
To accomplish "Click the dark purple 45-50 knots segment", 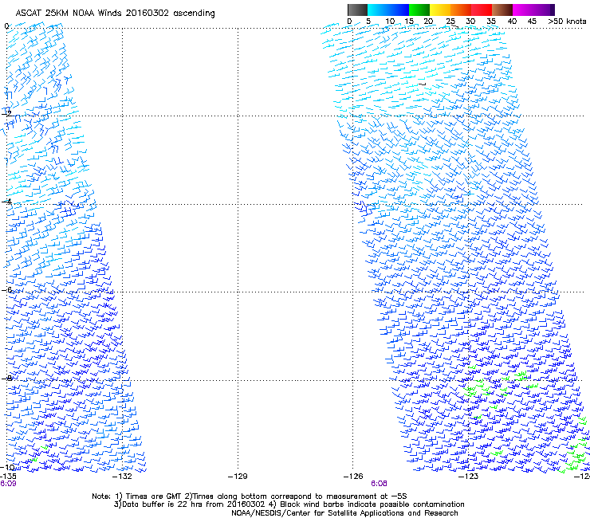I will pyautogui.click(x=544, y=10).
